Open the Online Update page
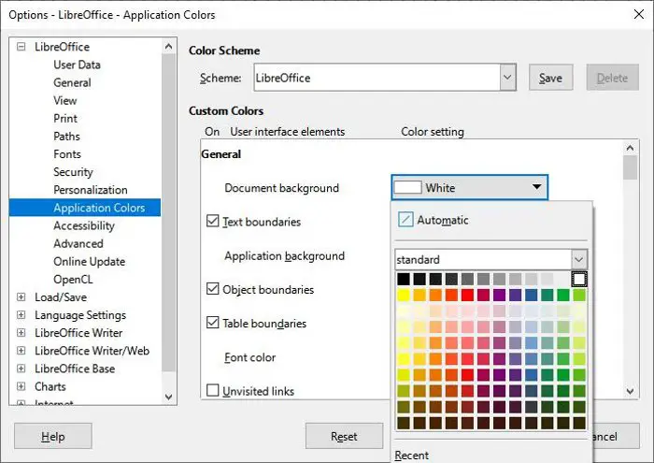Screen dimensions: 654x463 coord(90,261)
